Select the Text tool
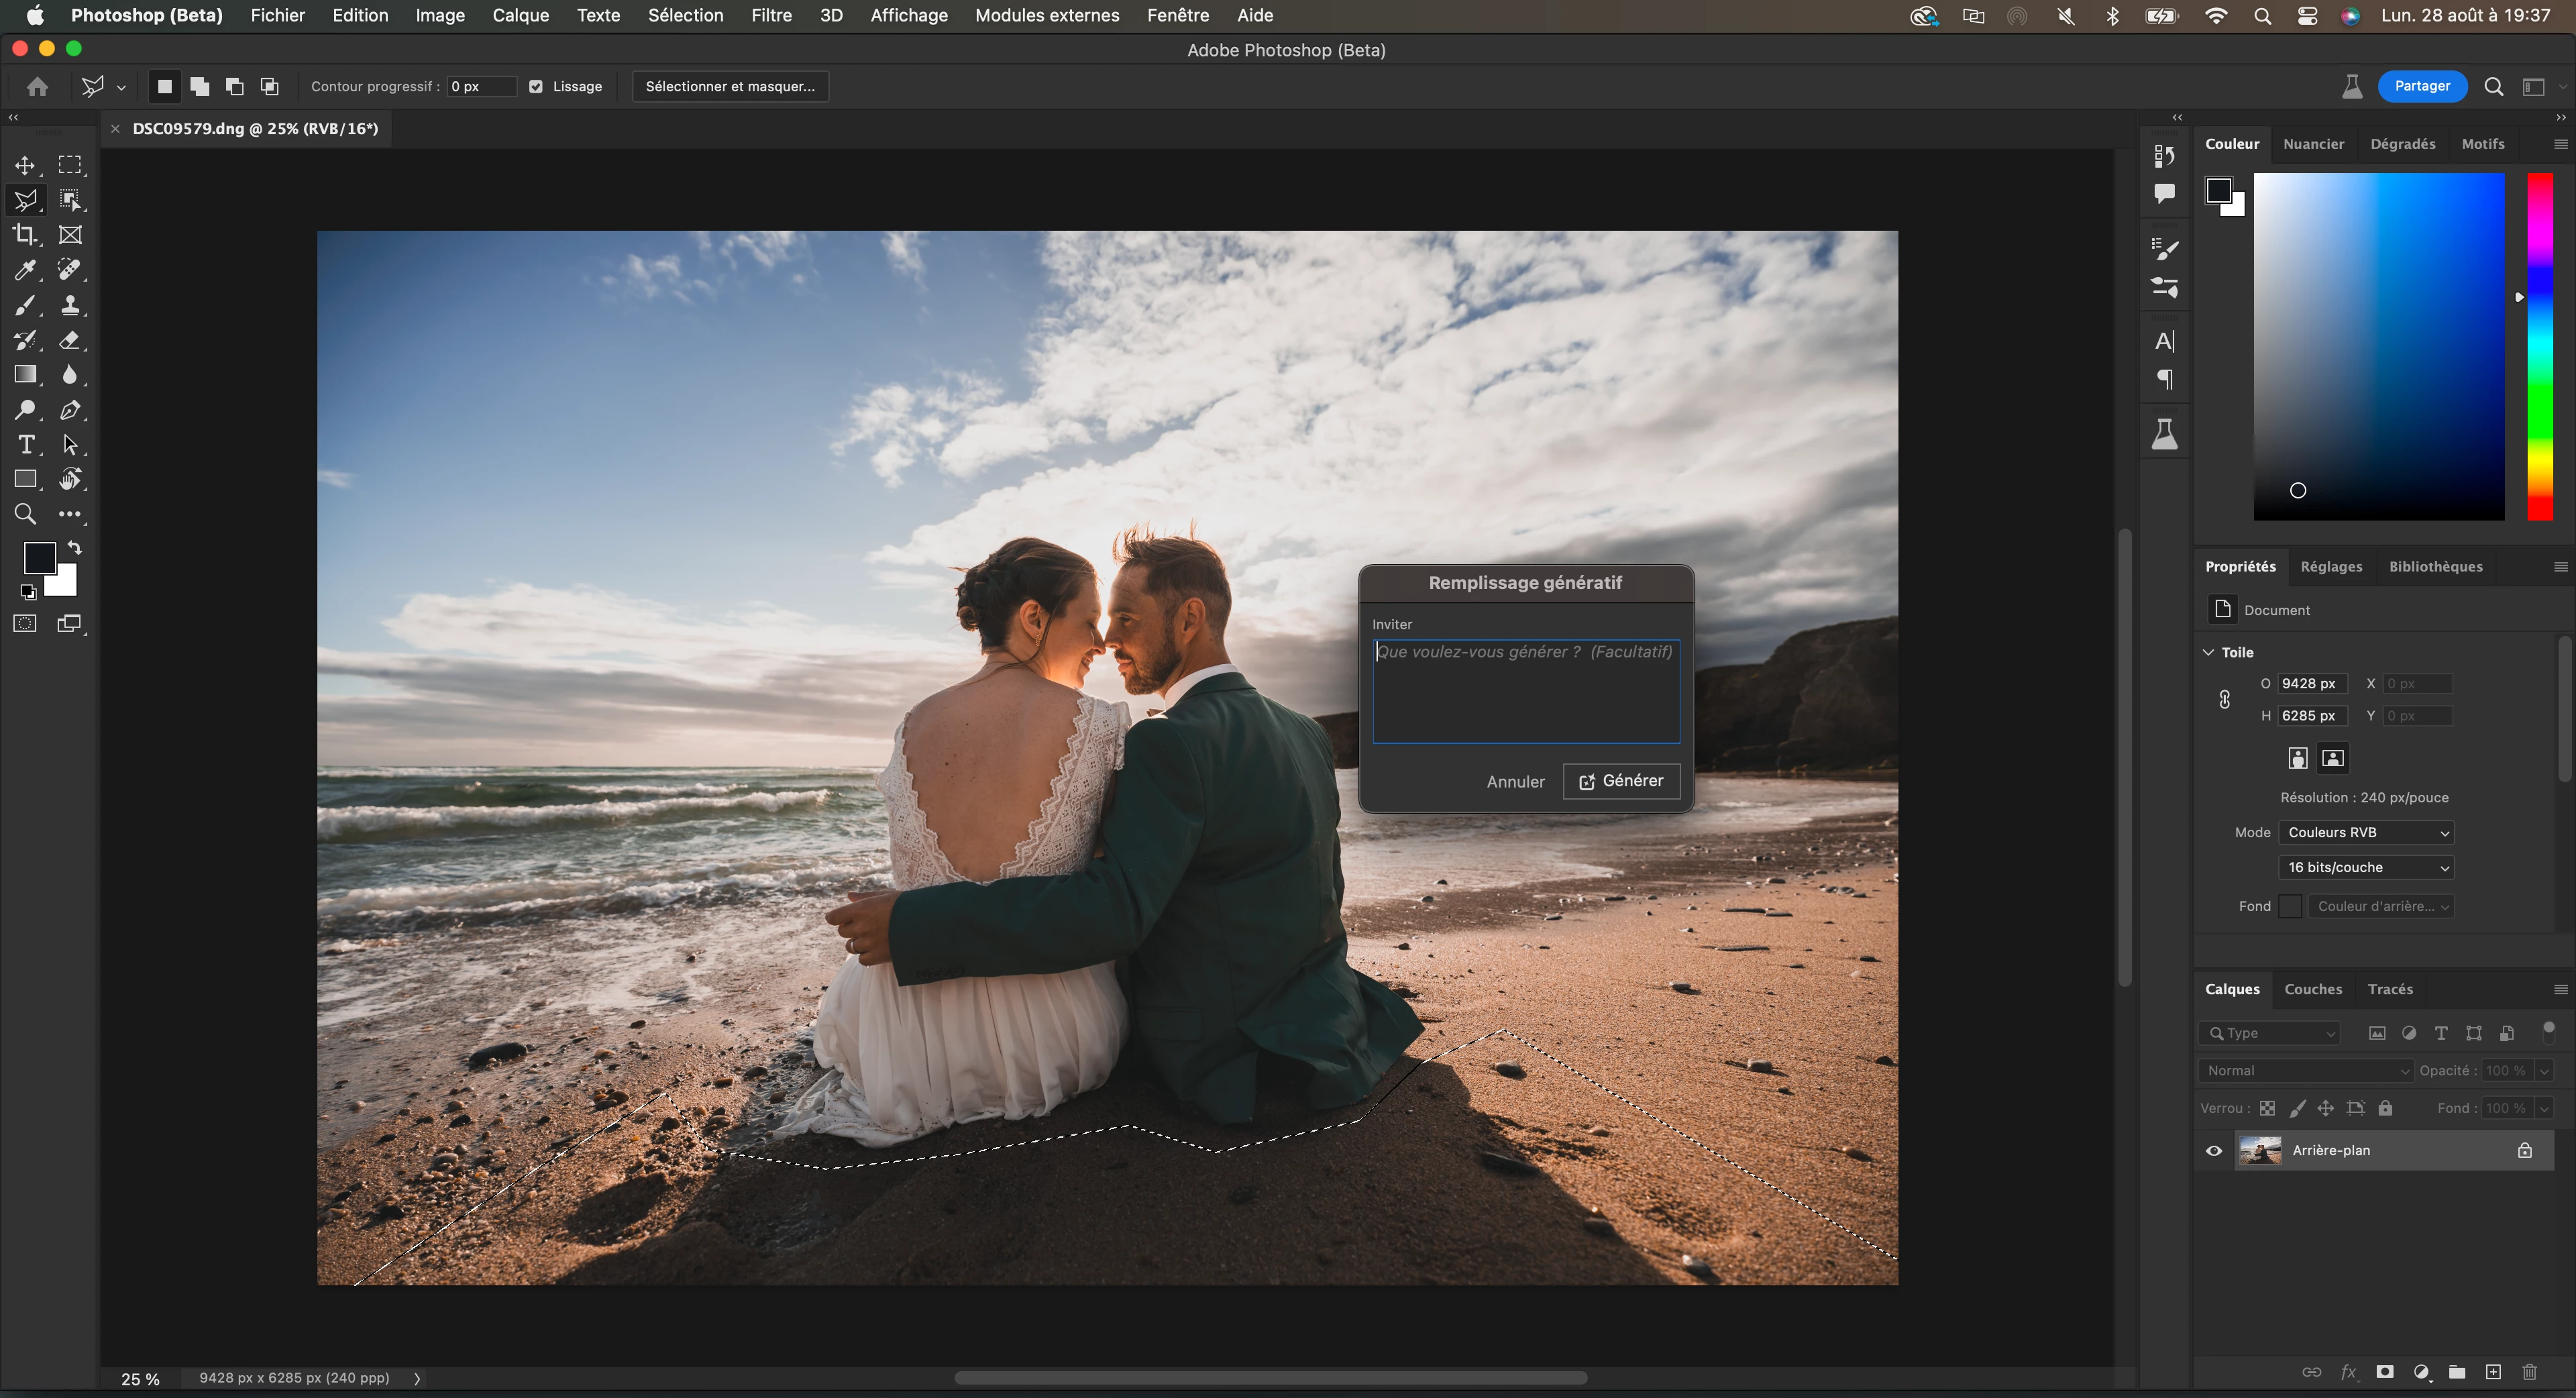 (x=26, y=445)
